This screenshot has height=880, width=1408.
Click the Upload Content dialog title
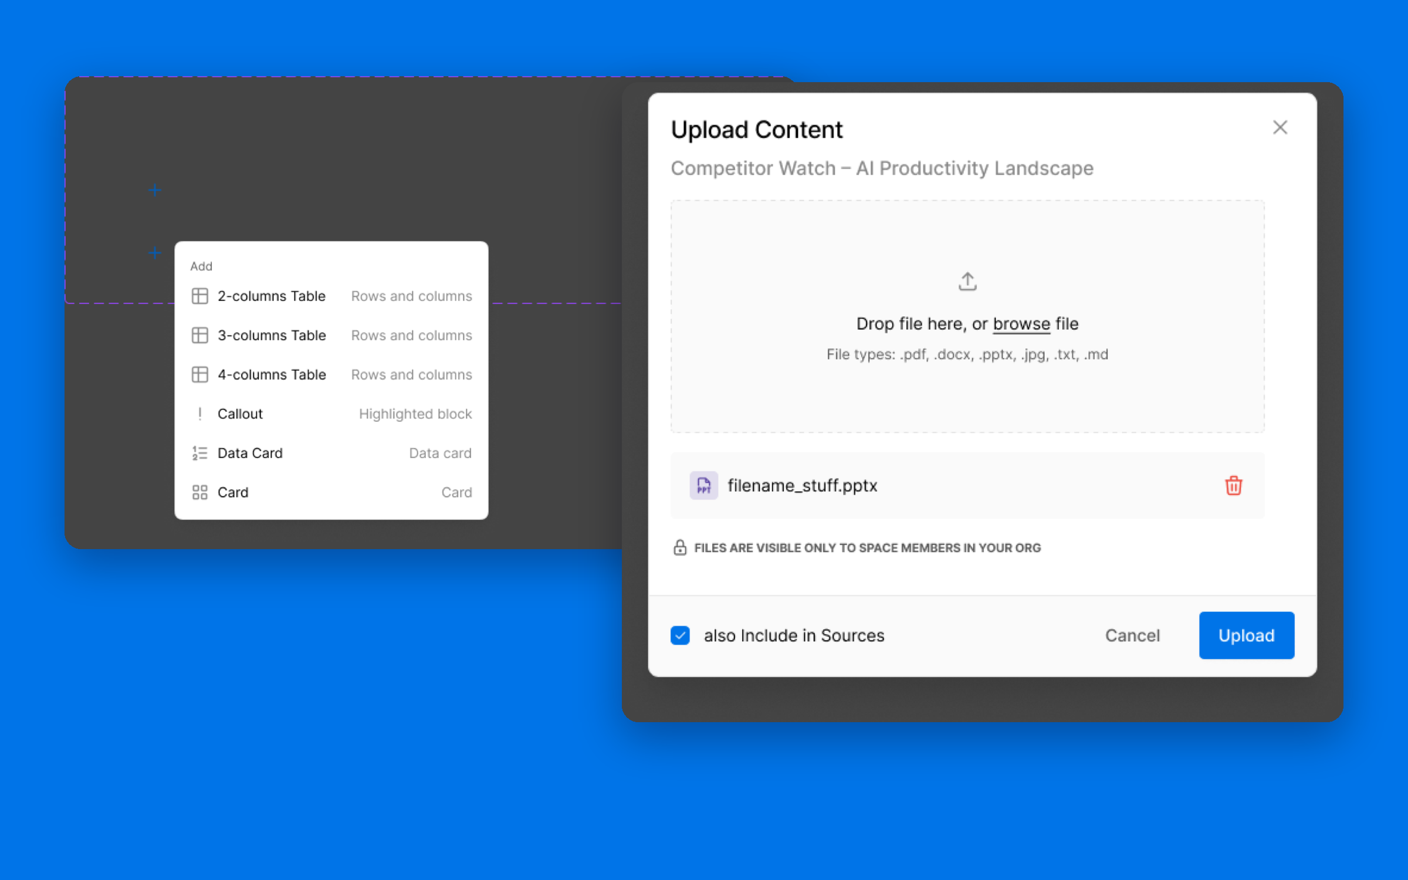coord(756,130)
